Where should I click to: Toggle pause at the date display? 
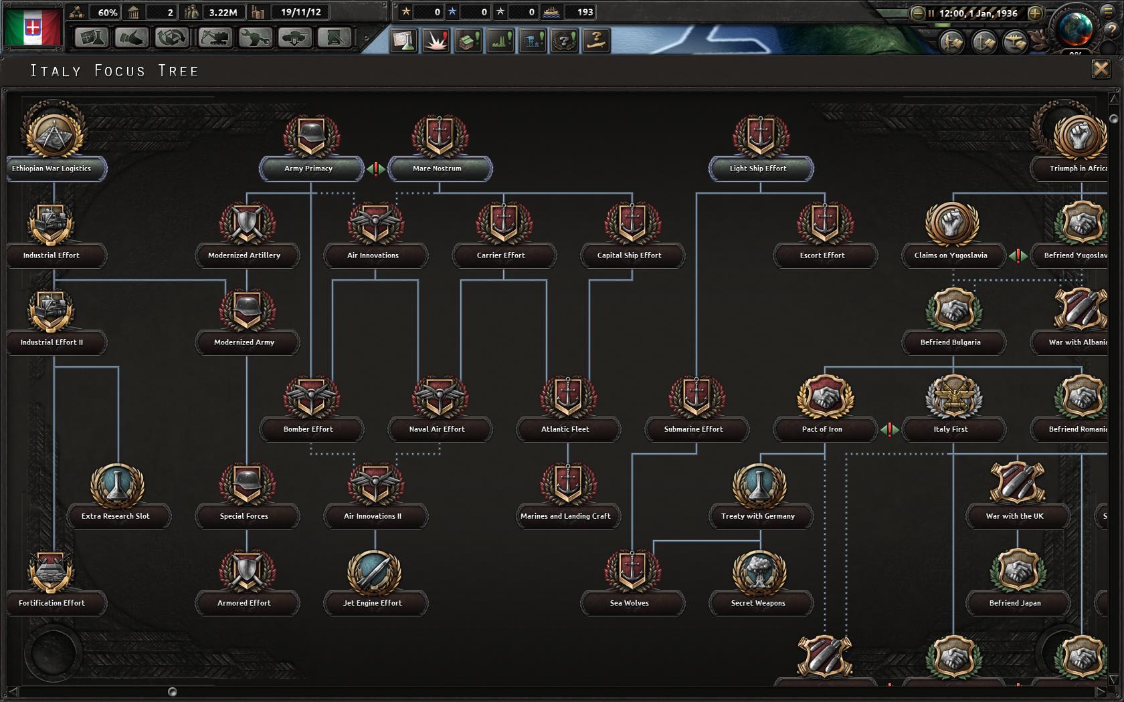click(978, 13)
